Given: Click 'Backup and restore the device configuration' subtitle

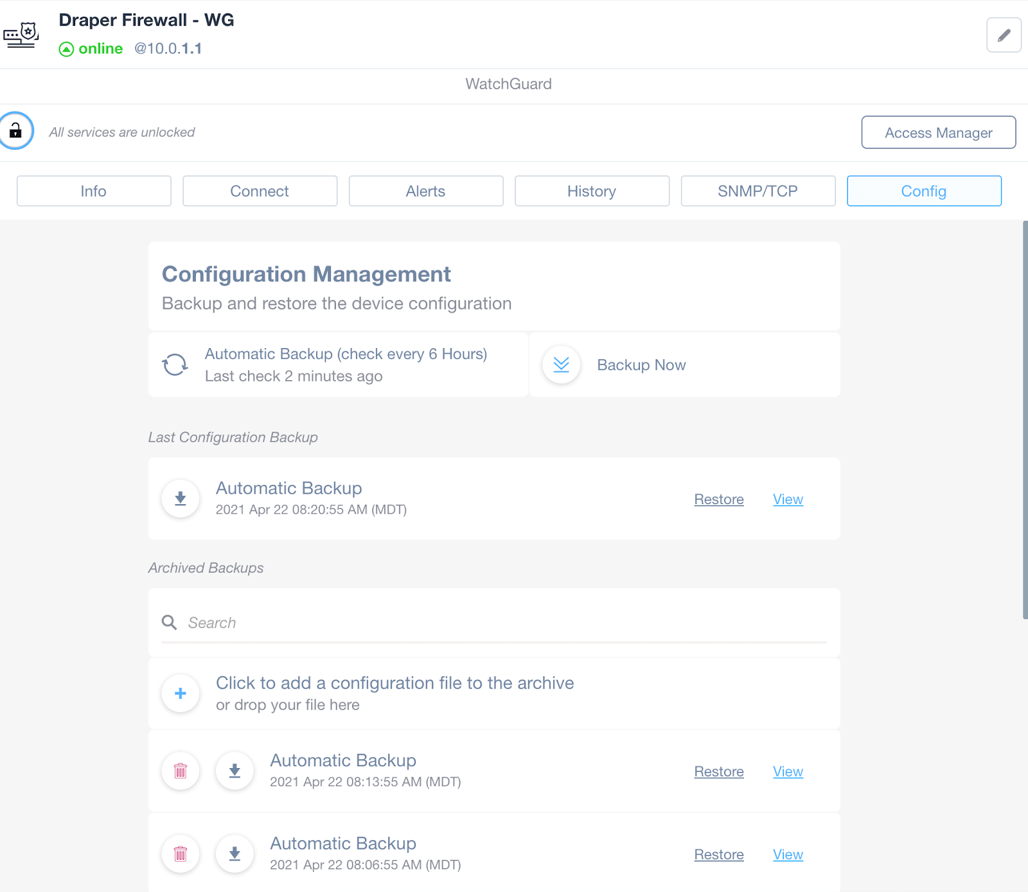Looking at the screenshot, I should click(337, 304).
